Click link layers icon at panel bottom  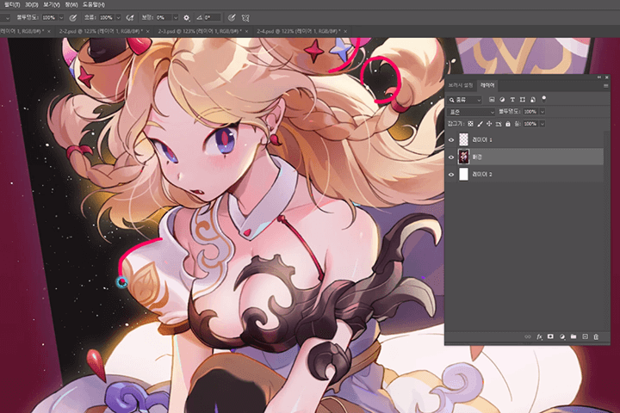pos(528,336)
